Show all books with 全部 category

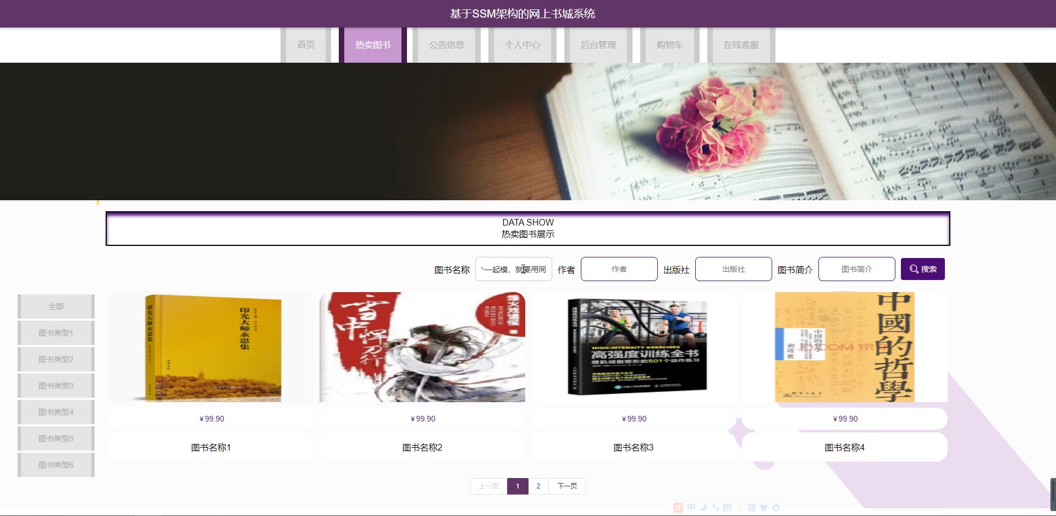(56, 306)
